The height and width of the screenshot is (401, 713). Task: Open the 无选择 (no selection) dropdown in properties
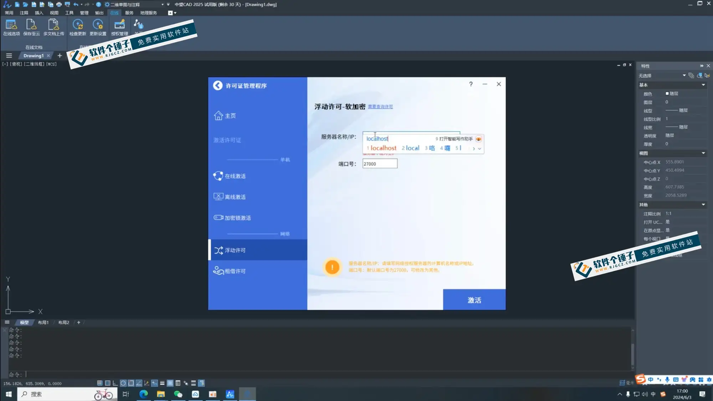[684, 75]
